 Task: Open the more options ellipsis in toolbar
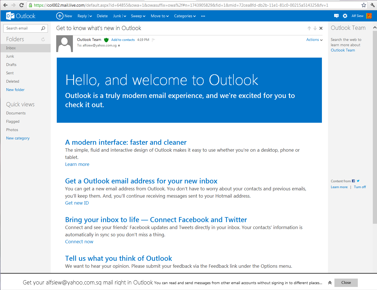pyautogui.click(x=203, y=16)
